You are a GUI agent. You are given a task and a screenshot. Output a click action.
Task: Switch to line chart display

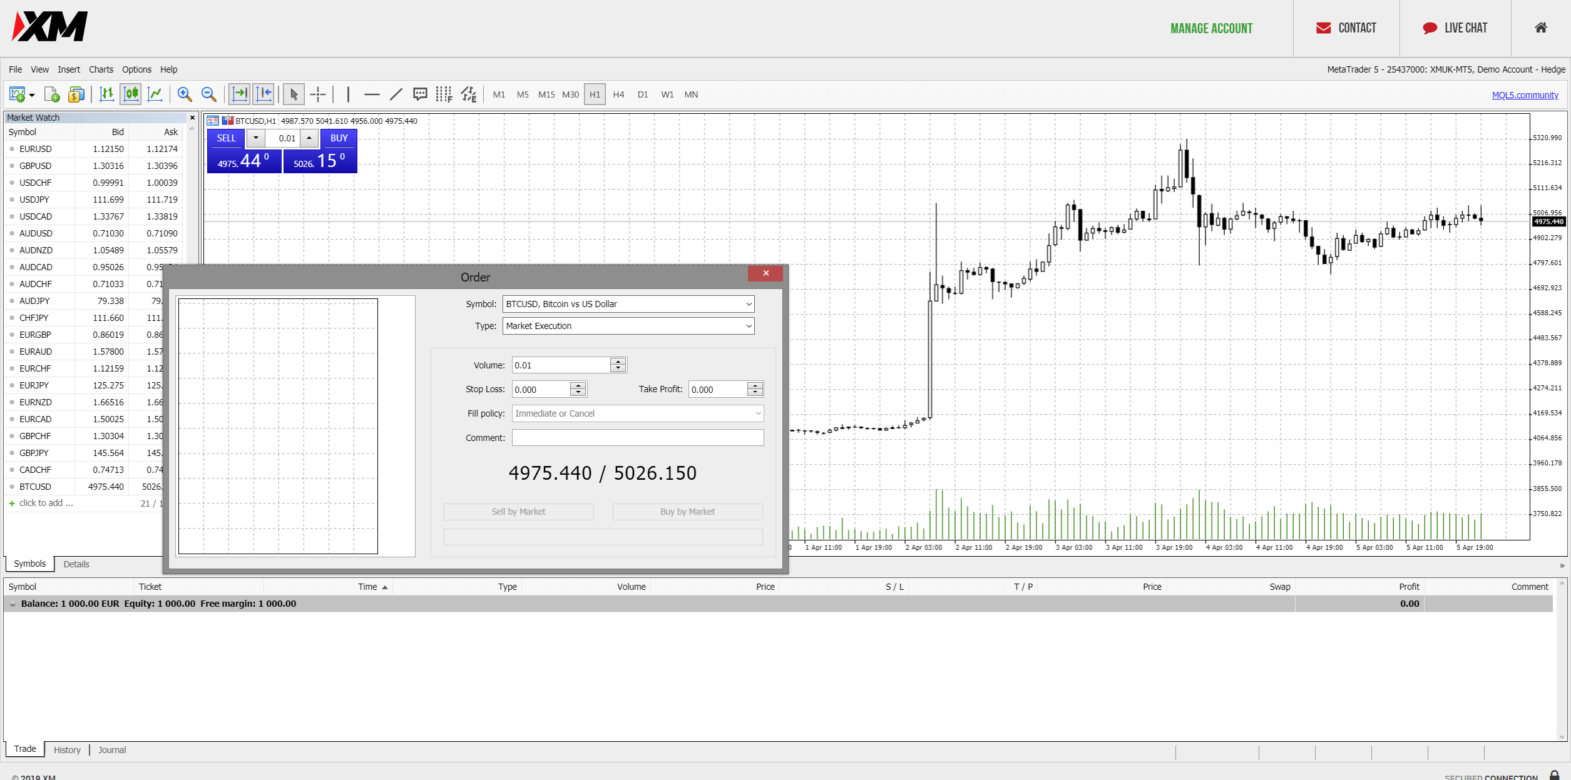click(x=155, y=94)
